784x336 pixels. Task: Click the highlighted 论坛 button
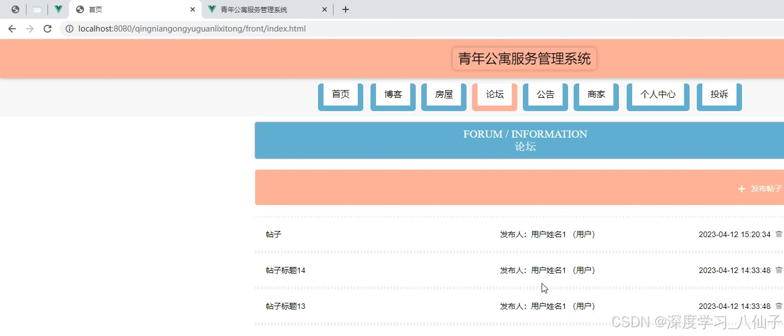(494, 94)
